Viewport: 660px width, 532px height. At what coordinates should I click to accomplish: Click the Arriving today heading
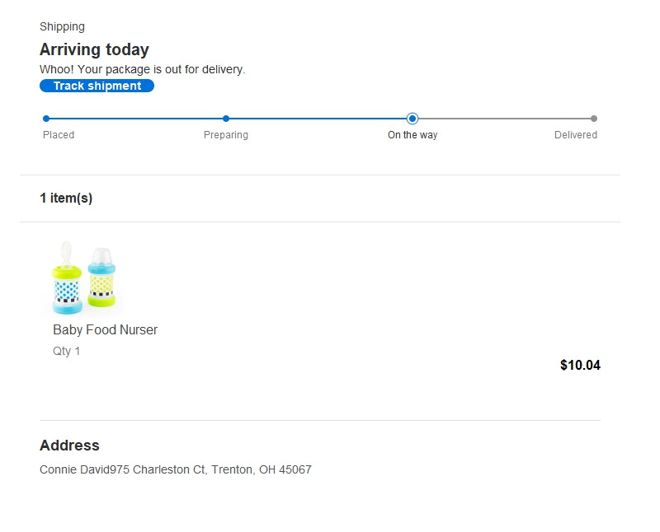[x=94, y=49]
